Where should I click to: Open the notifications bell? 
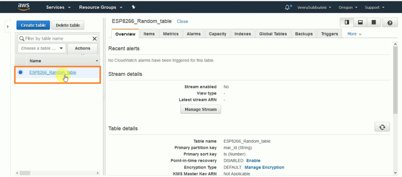click(287, 8)
